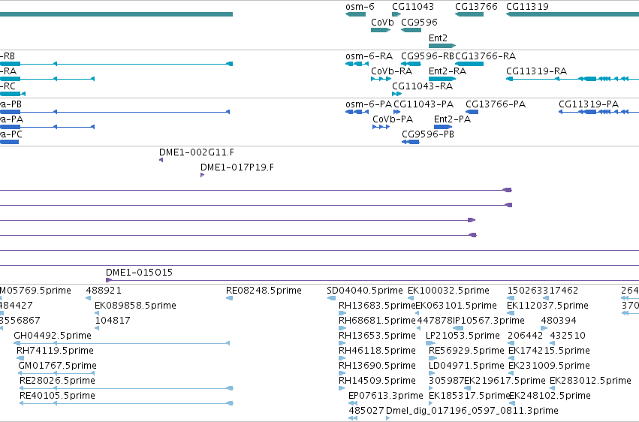Click the EP07613.3prime EST label
This screenshot has width=639, height=422.
pos(385,396)
